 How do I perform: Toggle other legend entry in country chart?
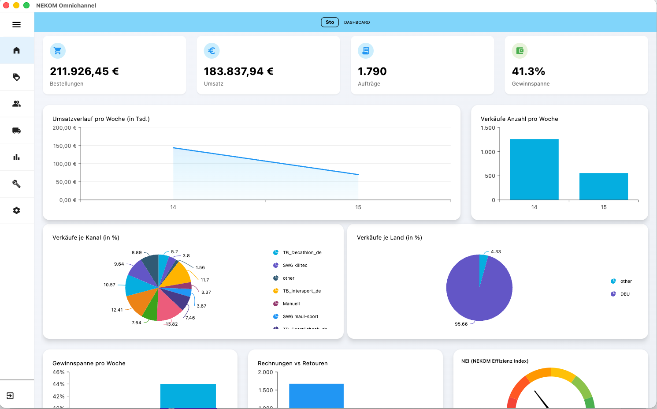pos(621,281)
